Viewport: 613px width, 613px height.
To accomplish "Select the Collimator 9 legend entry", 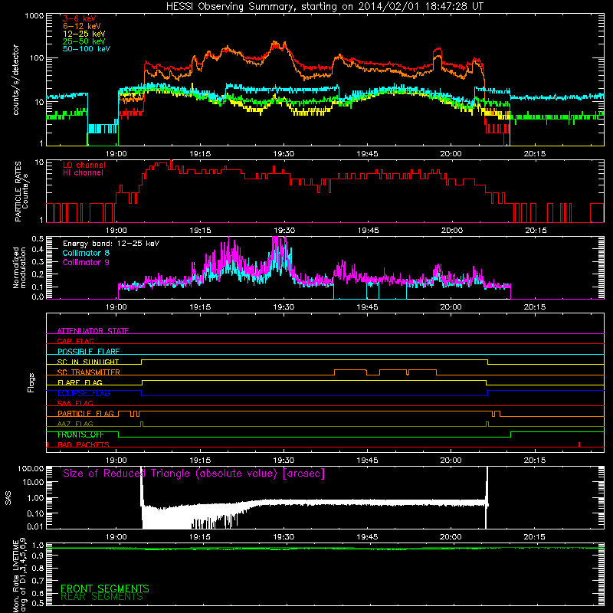I will point(86,262).
